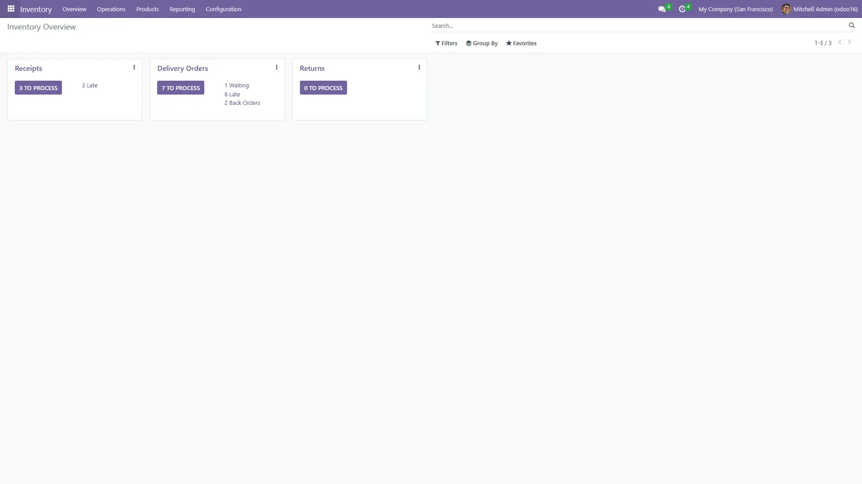Open Delivery Orders card kebab menu
862x484 pixels.
coord(276,68)
